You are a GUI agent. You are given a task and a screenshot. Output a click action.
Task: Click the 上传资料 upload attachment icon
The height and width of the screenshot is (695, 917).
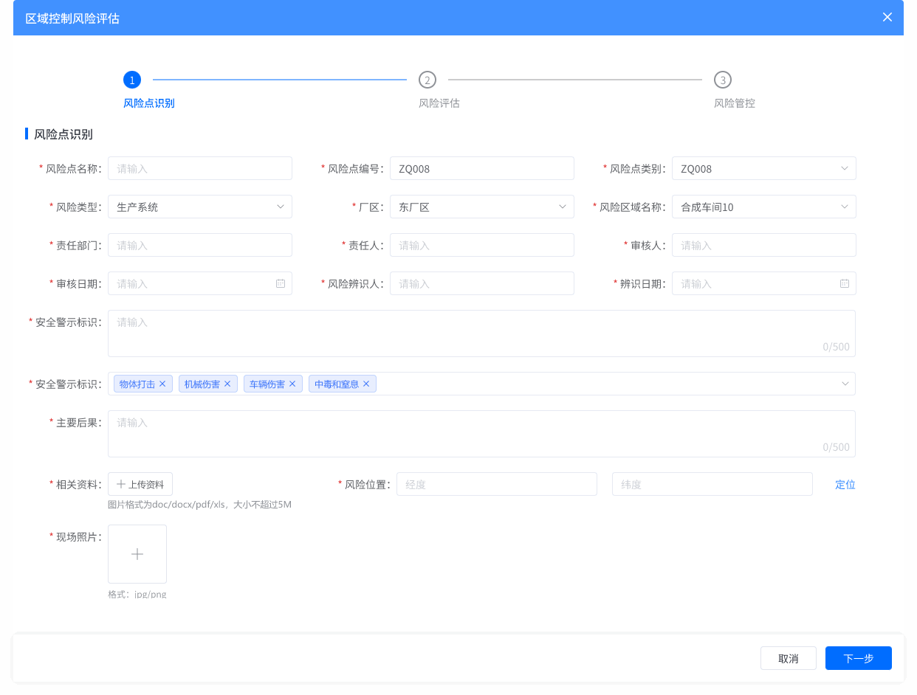(x=140, y=484)
